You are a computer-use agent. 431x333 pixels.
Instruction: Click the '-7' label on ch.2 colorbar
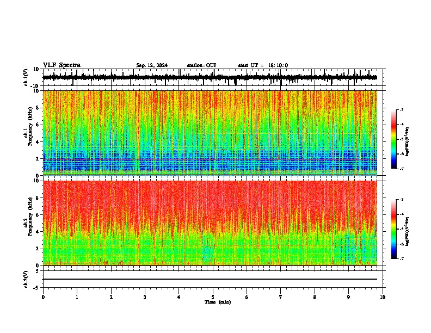tap(401, 258)
